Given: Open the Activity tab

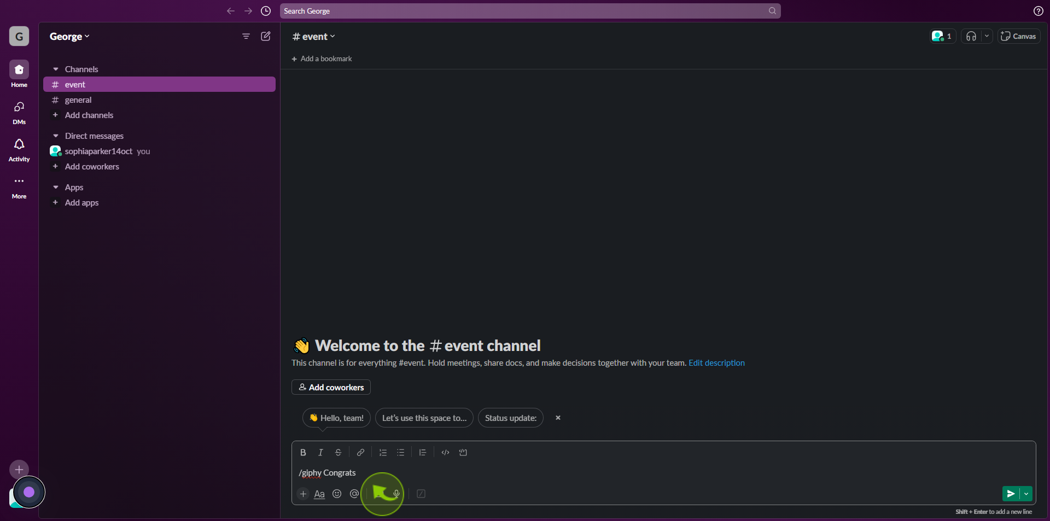Looking at the screenshot, I should (19, 149).
